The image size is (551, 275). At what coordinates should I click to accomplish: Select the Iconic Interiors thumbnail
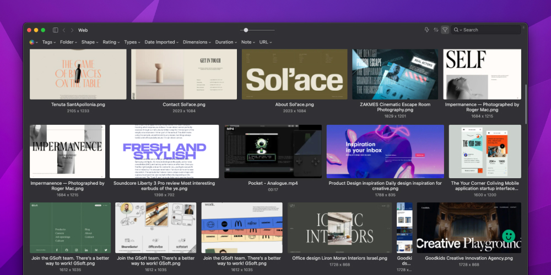click(339, 228)
